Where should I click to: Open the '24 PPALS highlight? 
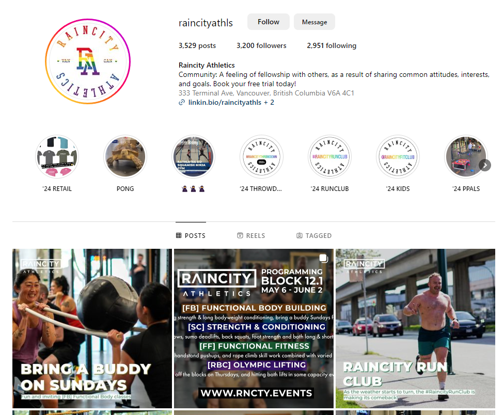pyautogui.click(x=466, y=156)
